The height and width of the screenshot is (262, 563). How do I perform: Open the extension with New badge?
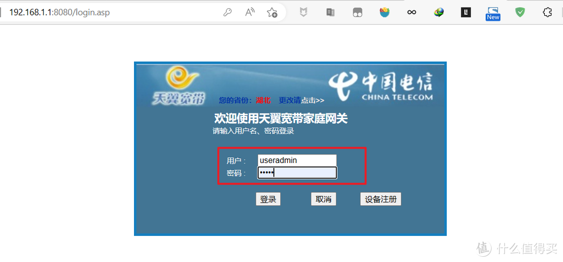[493, 13]
